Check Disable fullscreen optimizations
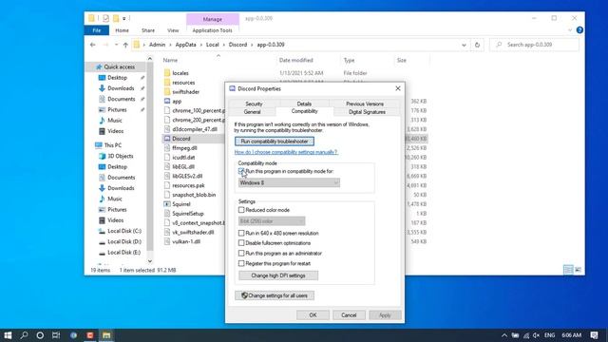608x342 pixels. click(241, 243)
